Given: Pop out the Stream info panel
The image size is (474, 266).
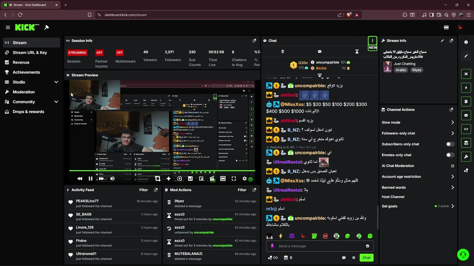Looking at the screenshot, I should coord(451,41).
